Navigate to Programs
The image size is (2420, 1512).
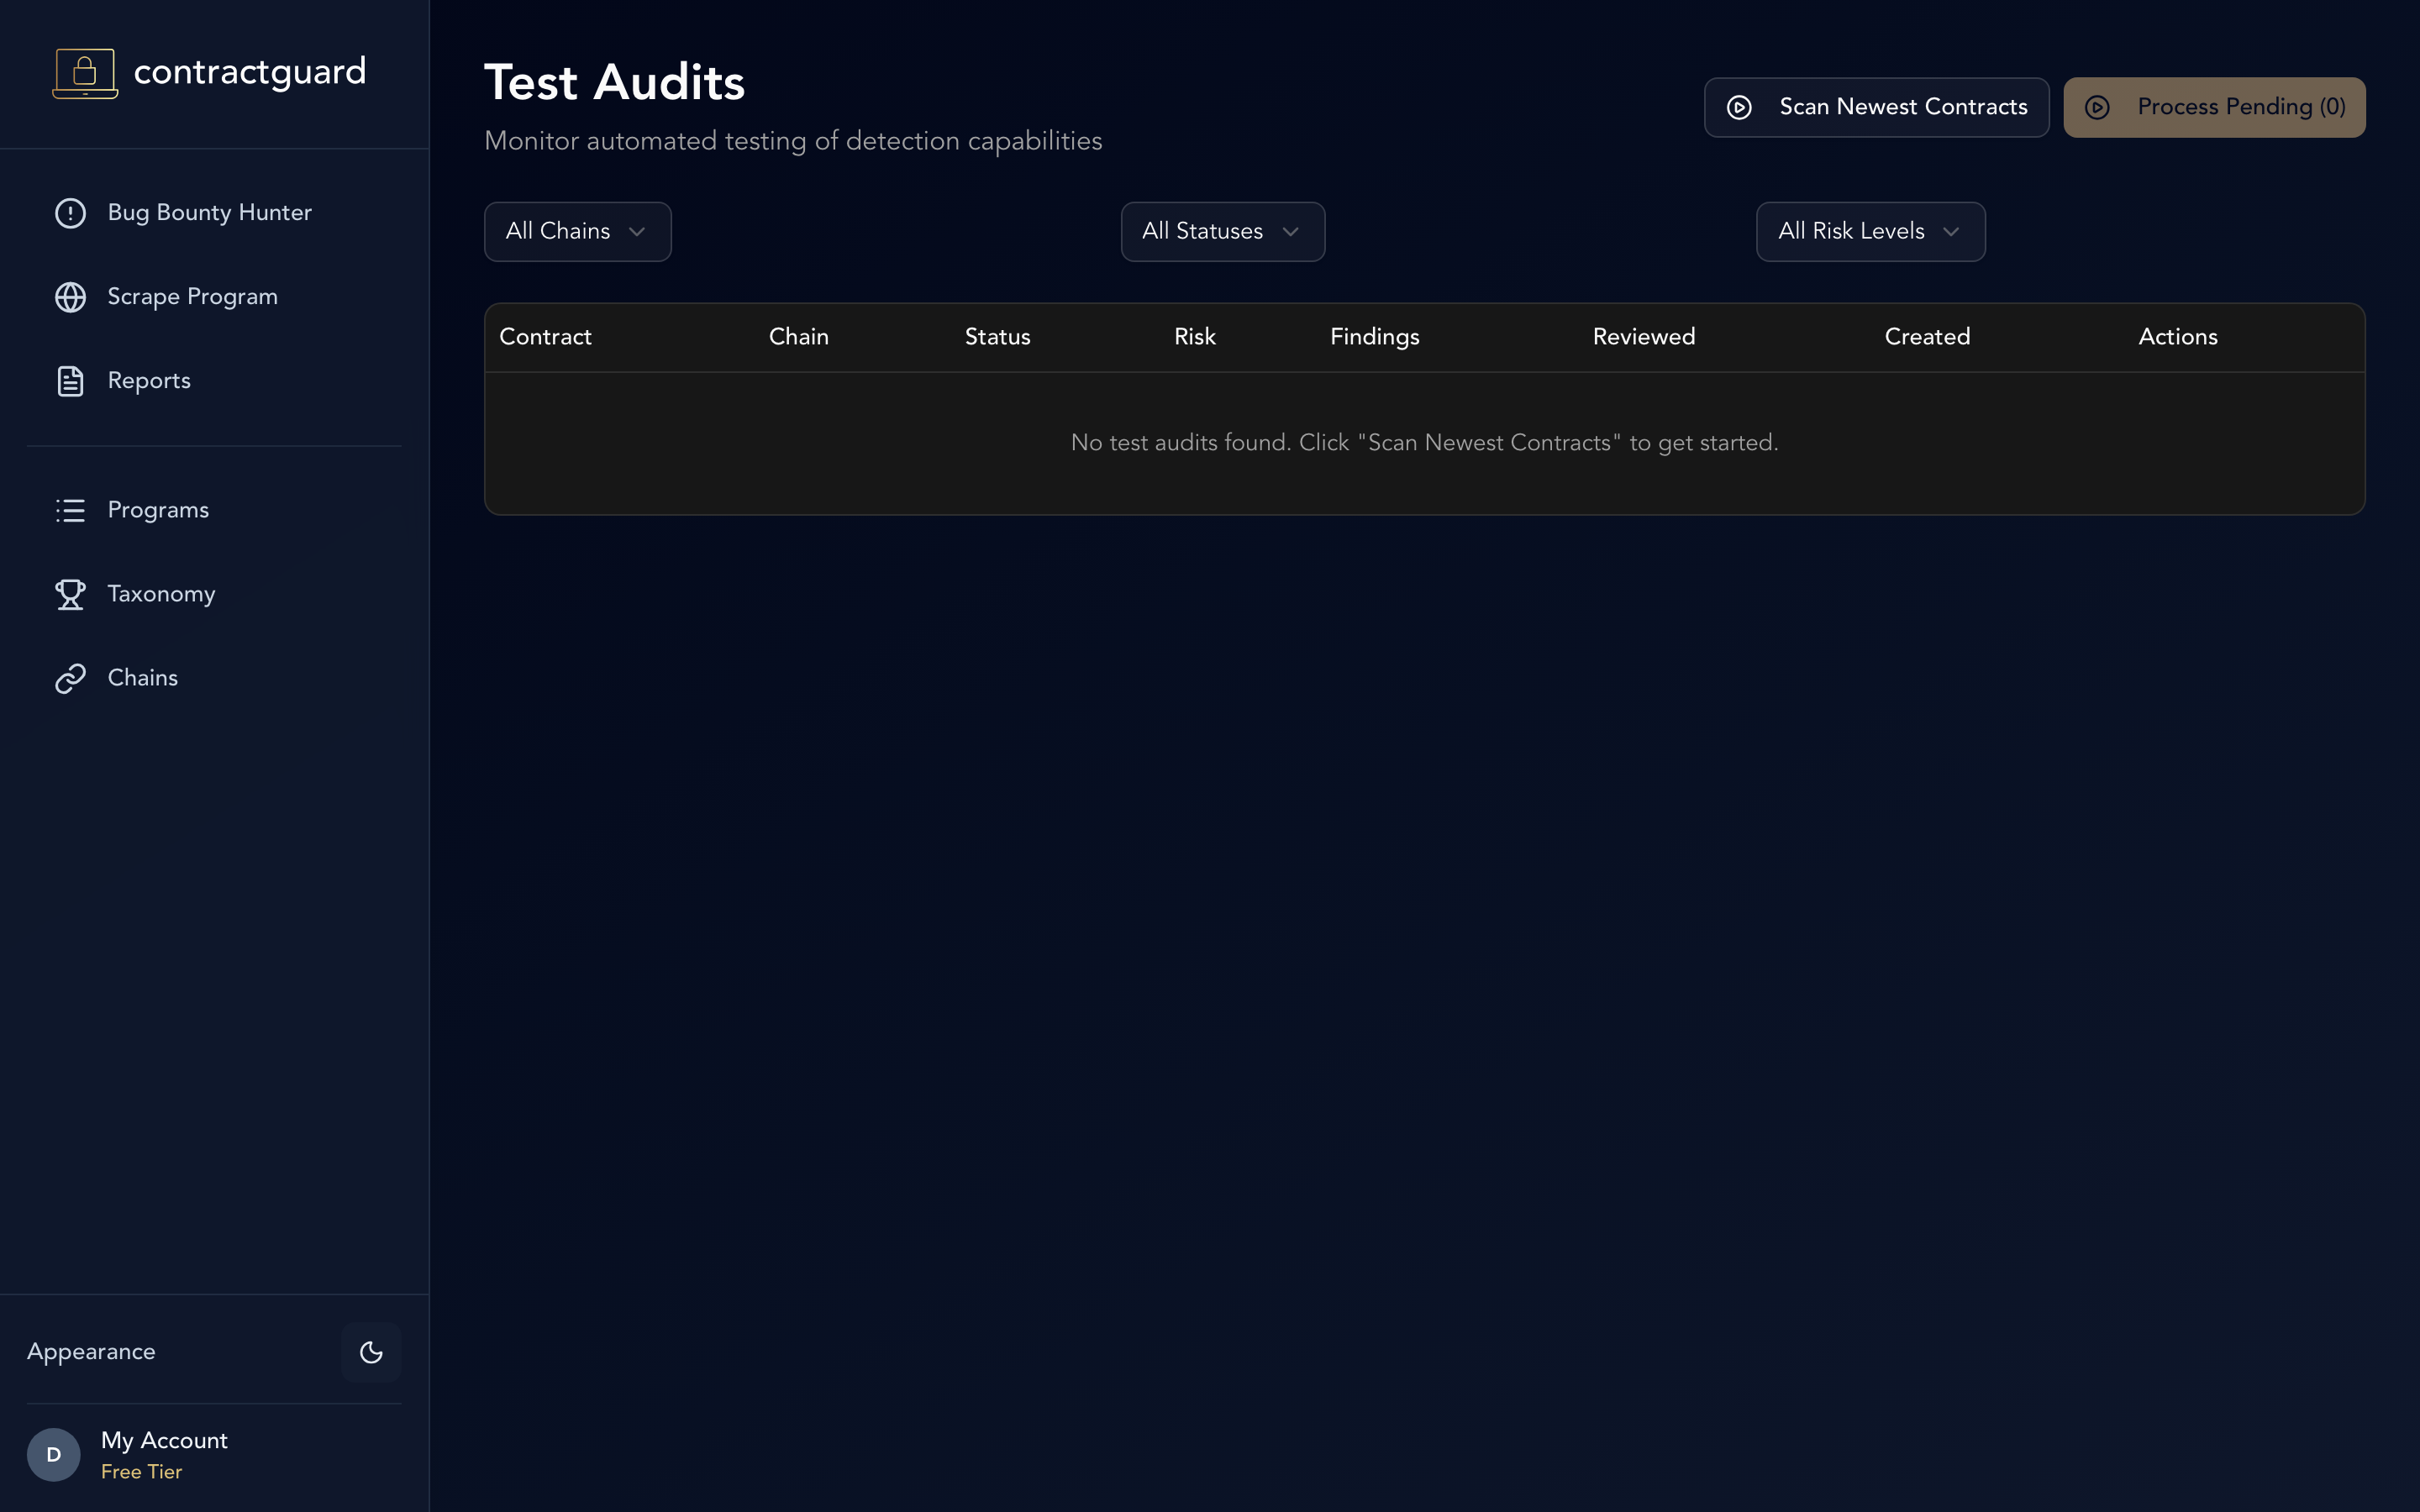(214, 510)
